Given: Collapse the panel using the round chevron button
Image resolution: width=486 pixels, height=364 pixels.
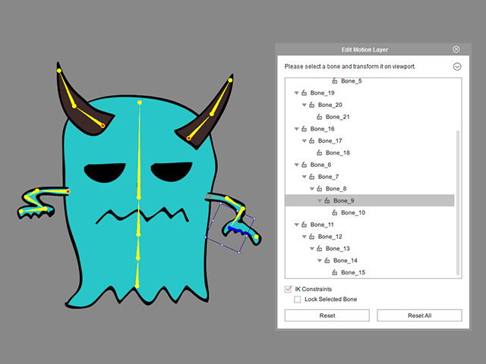Looking at the screenshot, I should click(x=457, y=67).
